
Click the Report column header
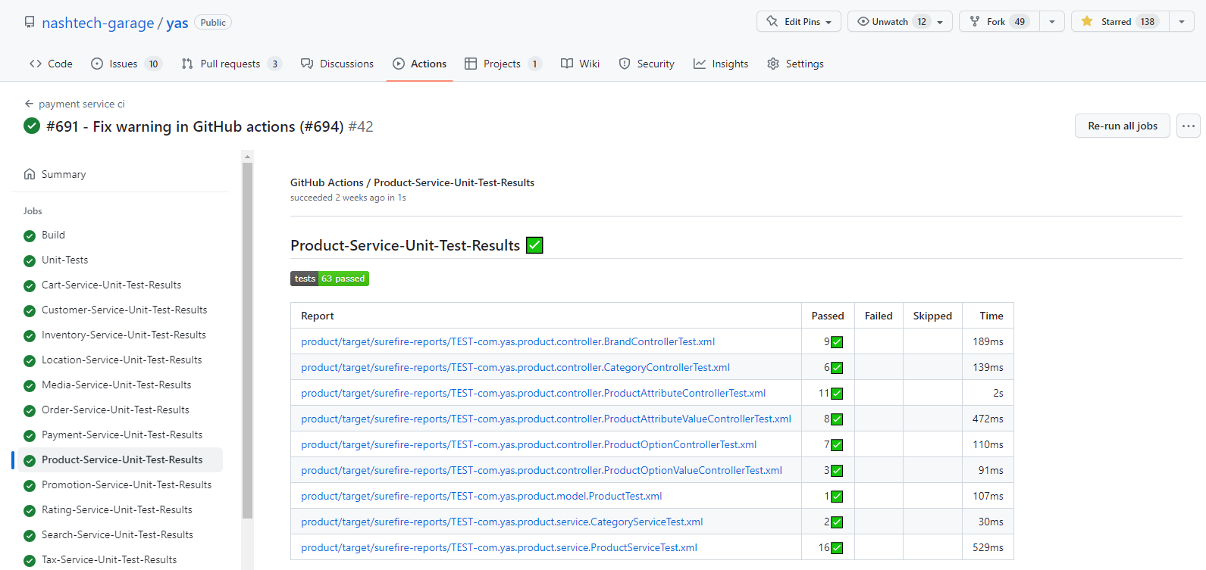[x=546, y=316]
